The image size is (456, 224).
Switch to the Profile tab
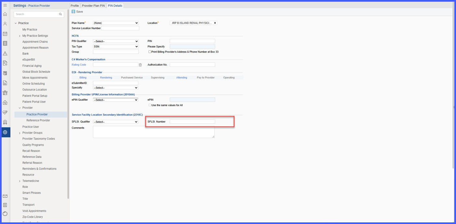coord(75,6)
